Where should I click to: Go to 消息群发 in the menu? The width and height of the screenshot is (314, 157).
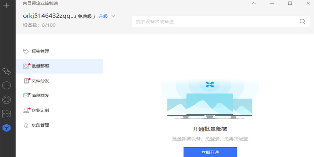pos(40,96)
